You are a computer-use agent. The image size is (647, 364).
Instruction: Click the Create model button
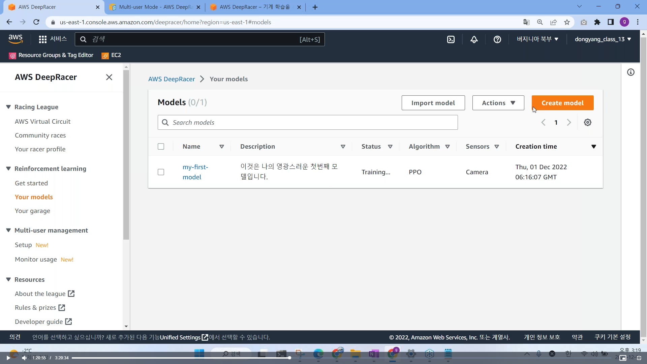[x=562, y=103]
